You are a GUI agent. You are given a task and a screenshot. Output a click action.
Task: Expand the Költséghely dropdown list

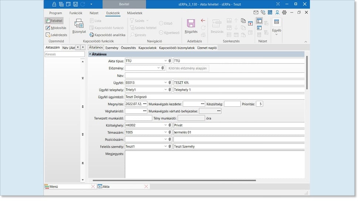point(165,125)
